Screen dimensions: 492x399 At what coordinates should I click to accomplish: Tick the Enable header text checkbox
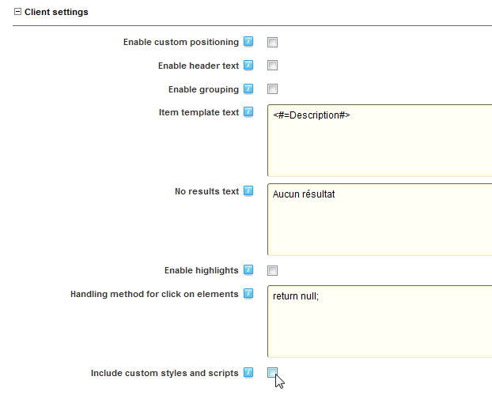pyautogui.click(x=272, y=66)
